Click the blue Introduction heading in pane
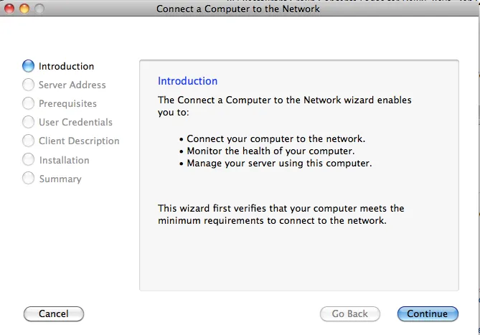This screenshot has width=480, height=335. click(188, 81)
